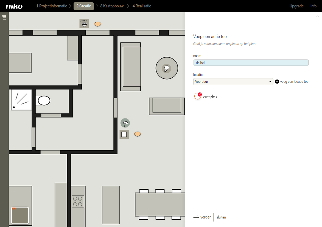This screenshot has height=227, width=322.
Task: Select the white push-button icon on plan
Action: [x=124, y=134]
